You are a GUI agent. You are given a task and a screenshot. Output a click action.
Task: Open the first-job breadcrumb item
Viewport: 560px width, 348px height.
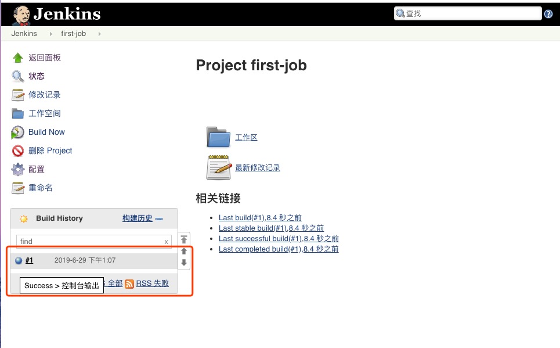[x=73, y=34]
